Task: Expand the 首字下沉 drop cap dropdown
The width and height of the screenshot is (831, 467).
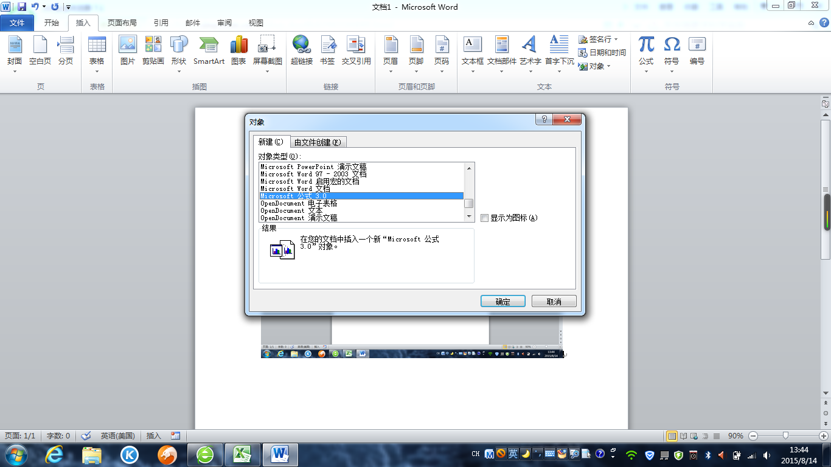Action: [x=559, y=71]
